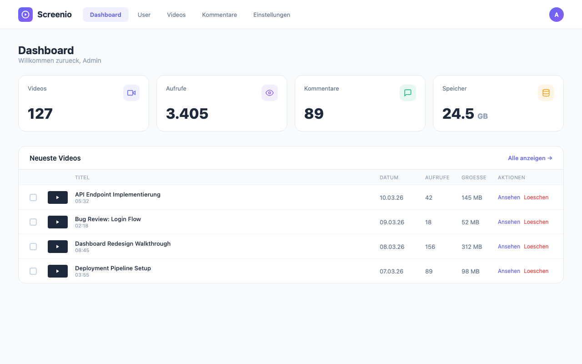Screen dimensions: 582x364
Task: Play the API Endpoint Implementierung video
Action: 58,197
